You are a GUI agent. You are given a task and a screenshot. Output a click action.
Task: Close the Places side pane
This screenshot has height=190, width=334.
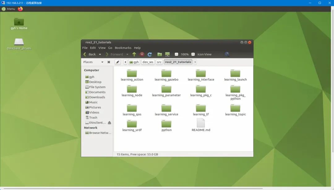pyautogui.click(x=109, y=62)
